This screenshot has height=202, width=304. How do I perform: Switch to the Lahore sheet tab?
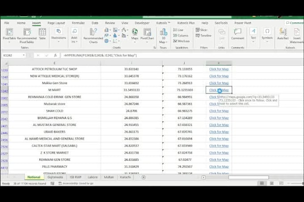coord(93,177)
